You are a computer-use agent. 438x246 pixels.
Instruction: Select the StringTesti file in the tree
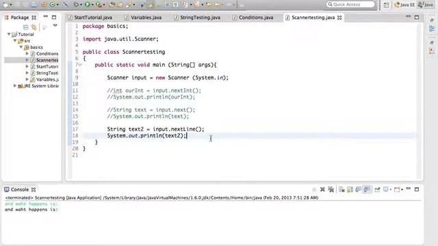click(x=44, y=73)
